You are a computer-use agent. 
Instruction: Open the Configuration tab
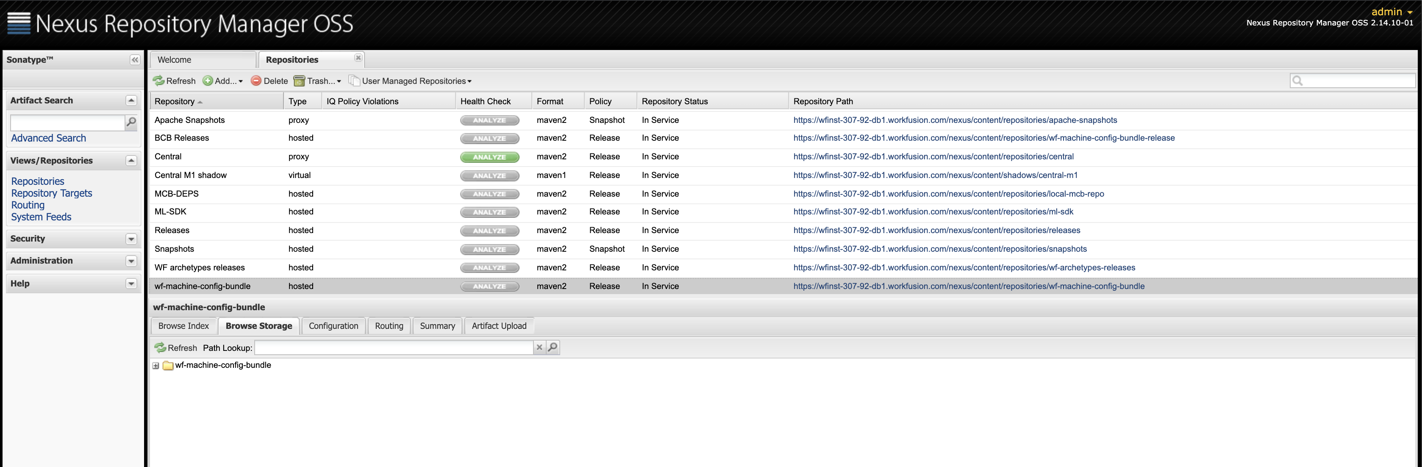click(x=333, y=326)
